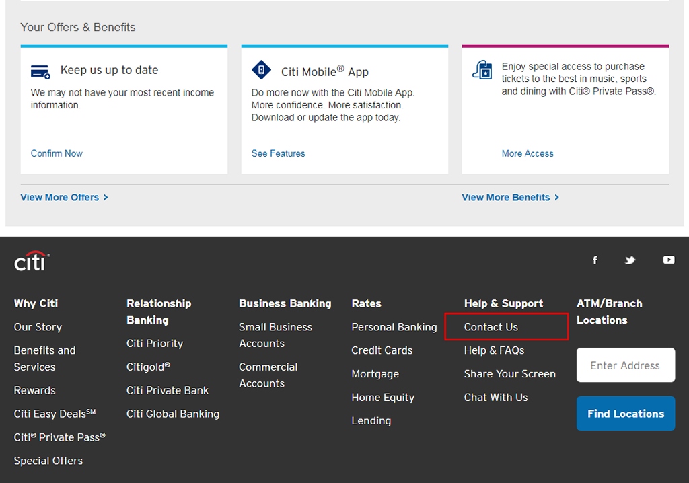Open Help & FAQs link
Viewport: 689px width, 483px height.
[x=495, y=350]
